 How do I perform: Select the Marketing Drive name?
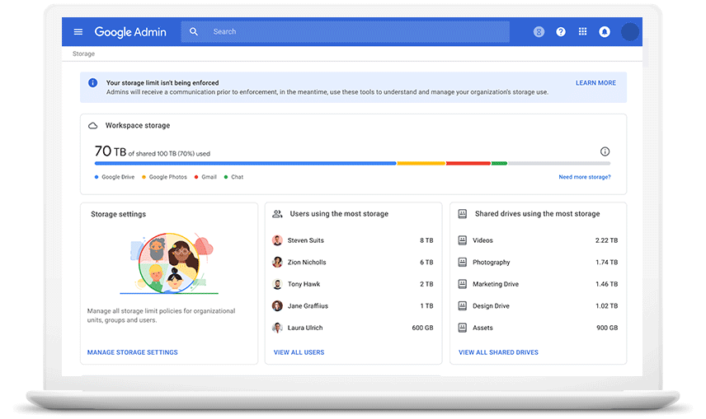coord(496,284)
